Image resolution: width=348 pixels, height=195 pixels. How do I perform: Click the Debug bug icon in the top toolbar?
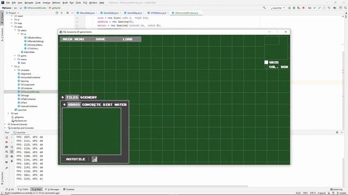pos(294,8)
